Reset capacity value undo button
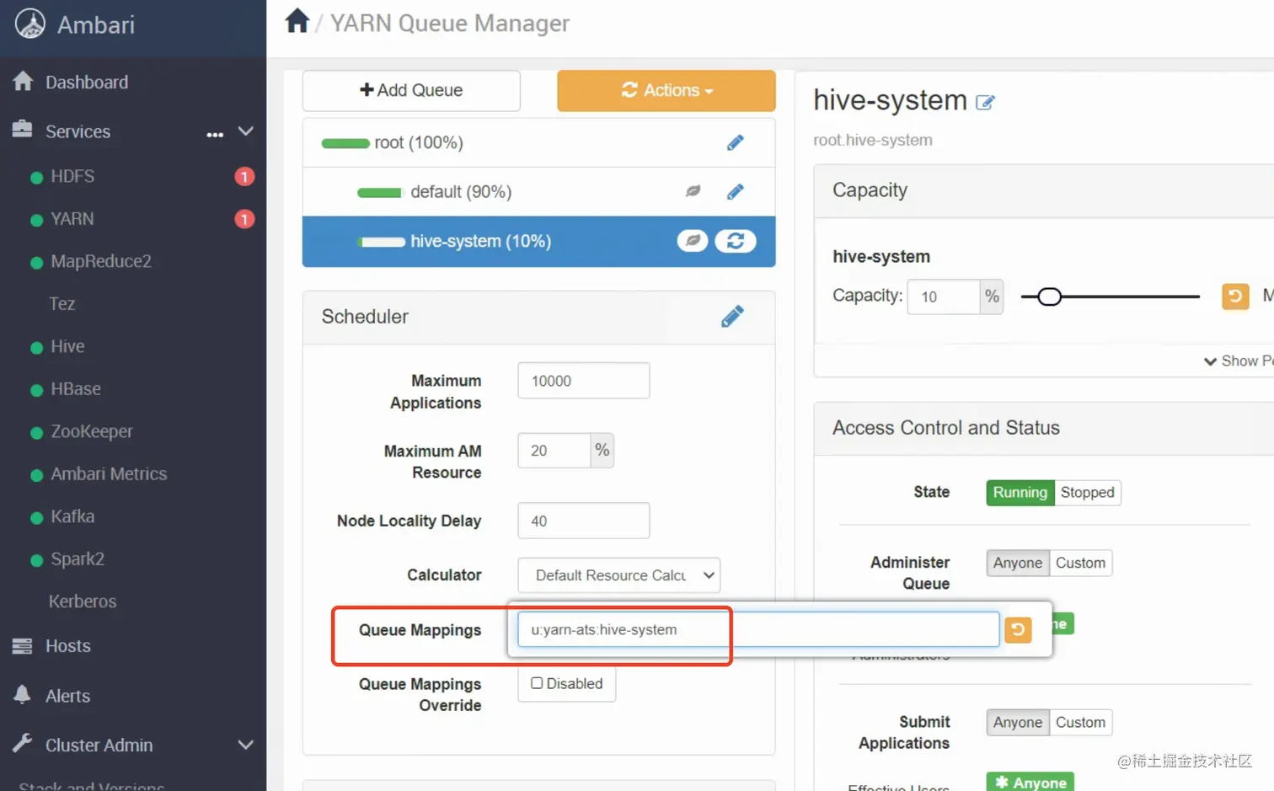This screenshot has height=791, width=1274. 1235,297
